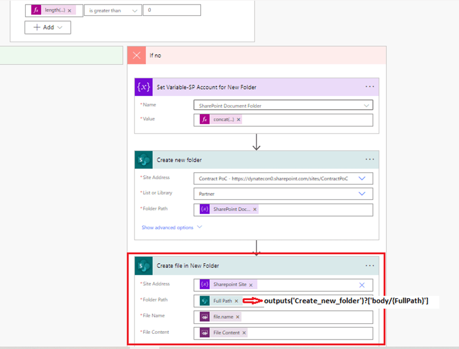Click the red X icon beside If no
Viewport: 459px width, 349px height.
pyautogui.click(x=136, y=56)
